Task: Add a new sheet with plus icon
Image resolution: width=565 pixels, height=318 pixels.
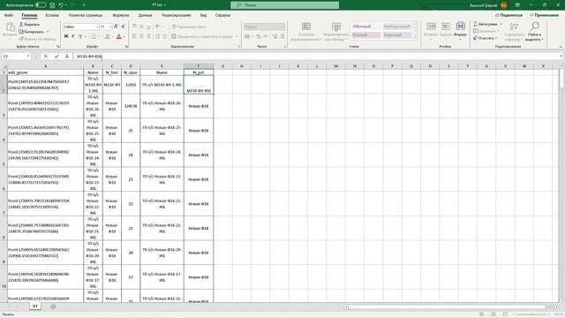Action: [x=53, y=307]
